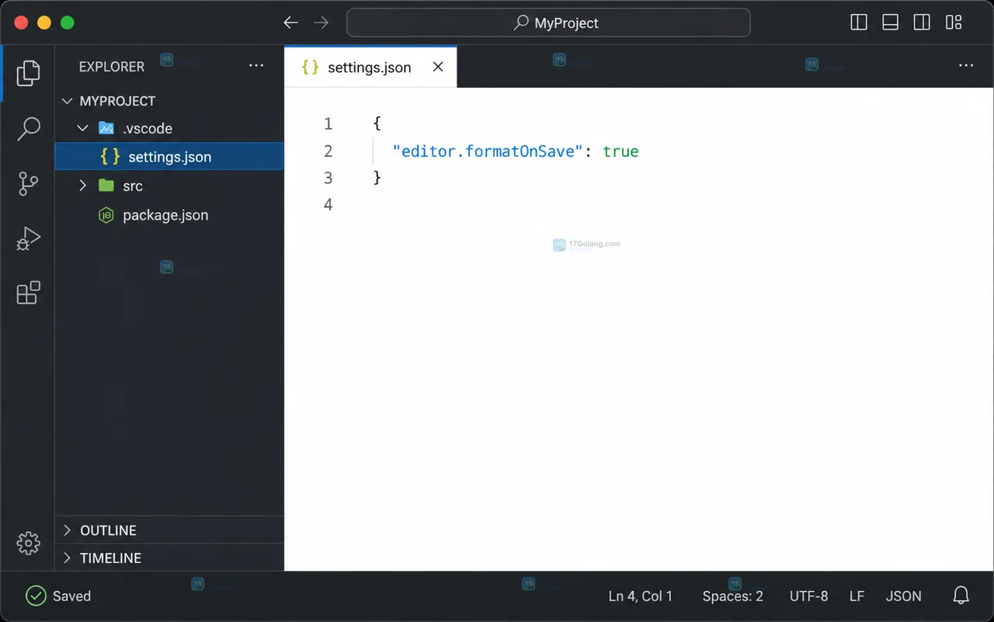Change indentation via Spaces: 2
Image resolution: width=994 pixels, height=622 pixels.
732,596
